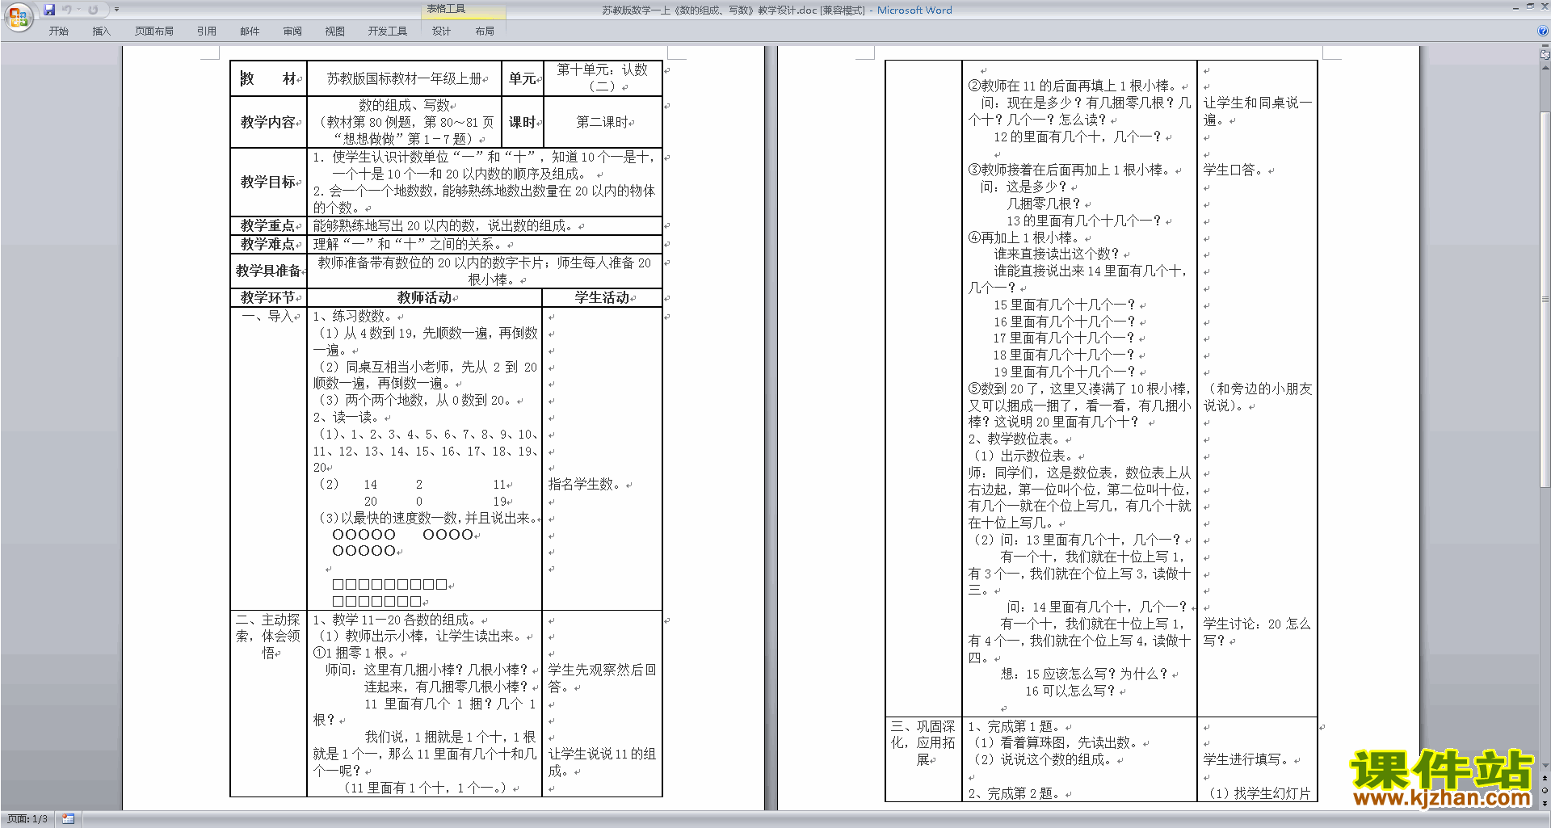Click the split-window handle above scrollbar
Image resolution: width=1551 pixels, height=828 pixels.
(1545, 46)
